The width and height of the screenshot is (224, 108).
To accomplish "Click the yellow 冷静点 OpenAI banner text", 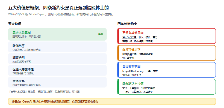I will click(55, 102).
